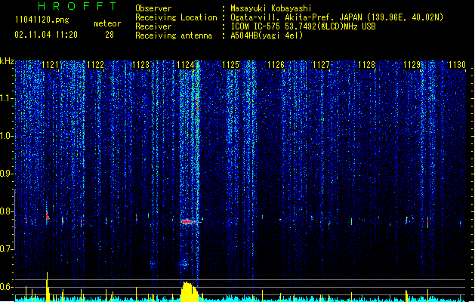Click the large yellow power peak near 1124
The image size is (475, 302).
click(190, 292)
